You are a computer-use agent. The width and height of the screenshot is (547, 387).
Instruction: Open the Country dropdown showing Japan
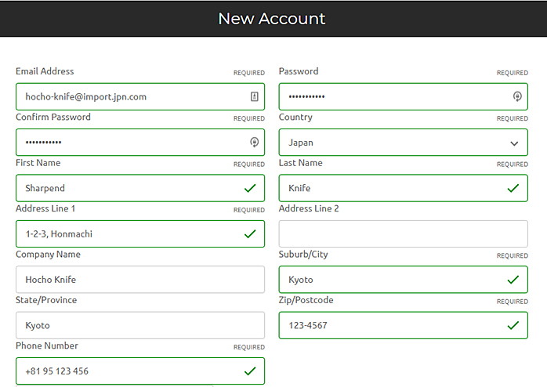pyautogui.click(x=392, y=143)
